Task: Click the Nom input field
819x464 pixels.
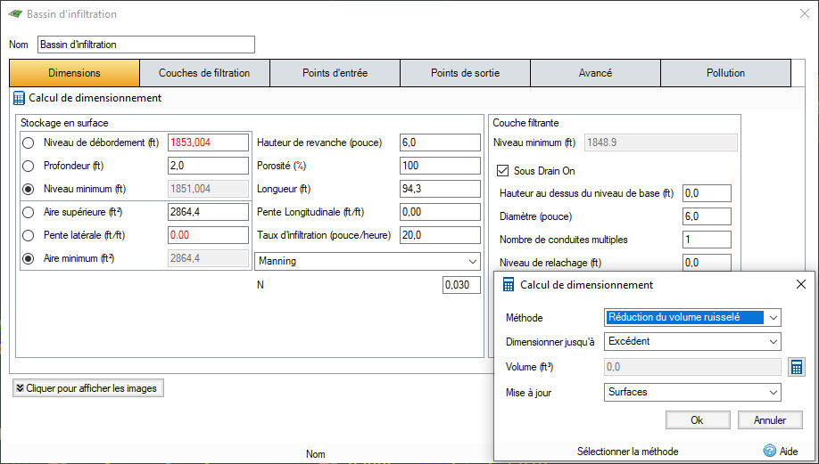Action: coord(146,45)
